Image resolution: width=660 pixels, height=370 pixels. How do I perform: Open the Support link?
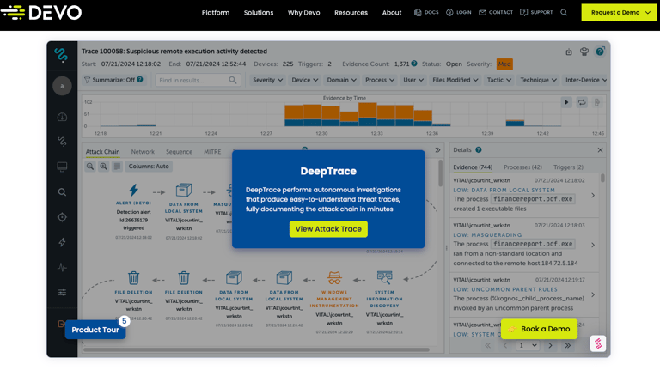point(536,13)
